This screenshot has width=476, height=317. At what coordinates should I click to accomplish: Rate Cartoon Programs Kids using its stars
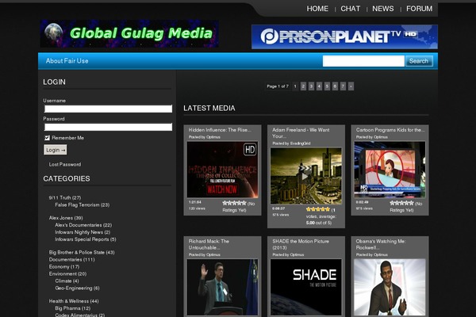click(x=402, y=203)
